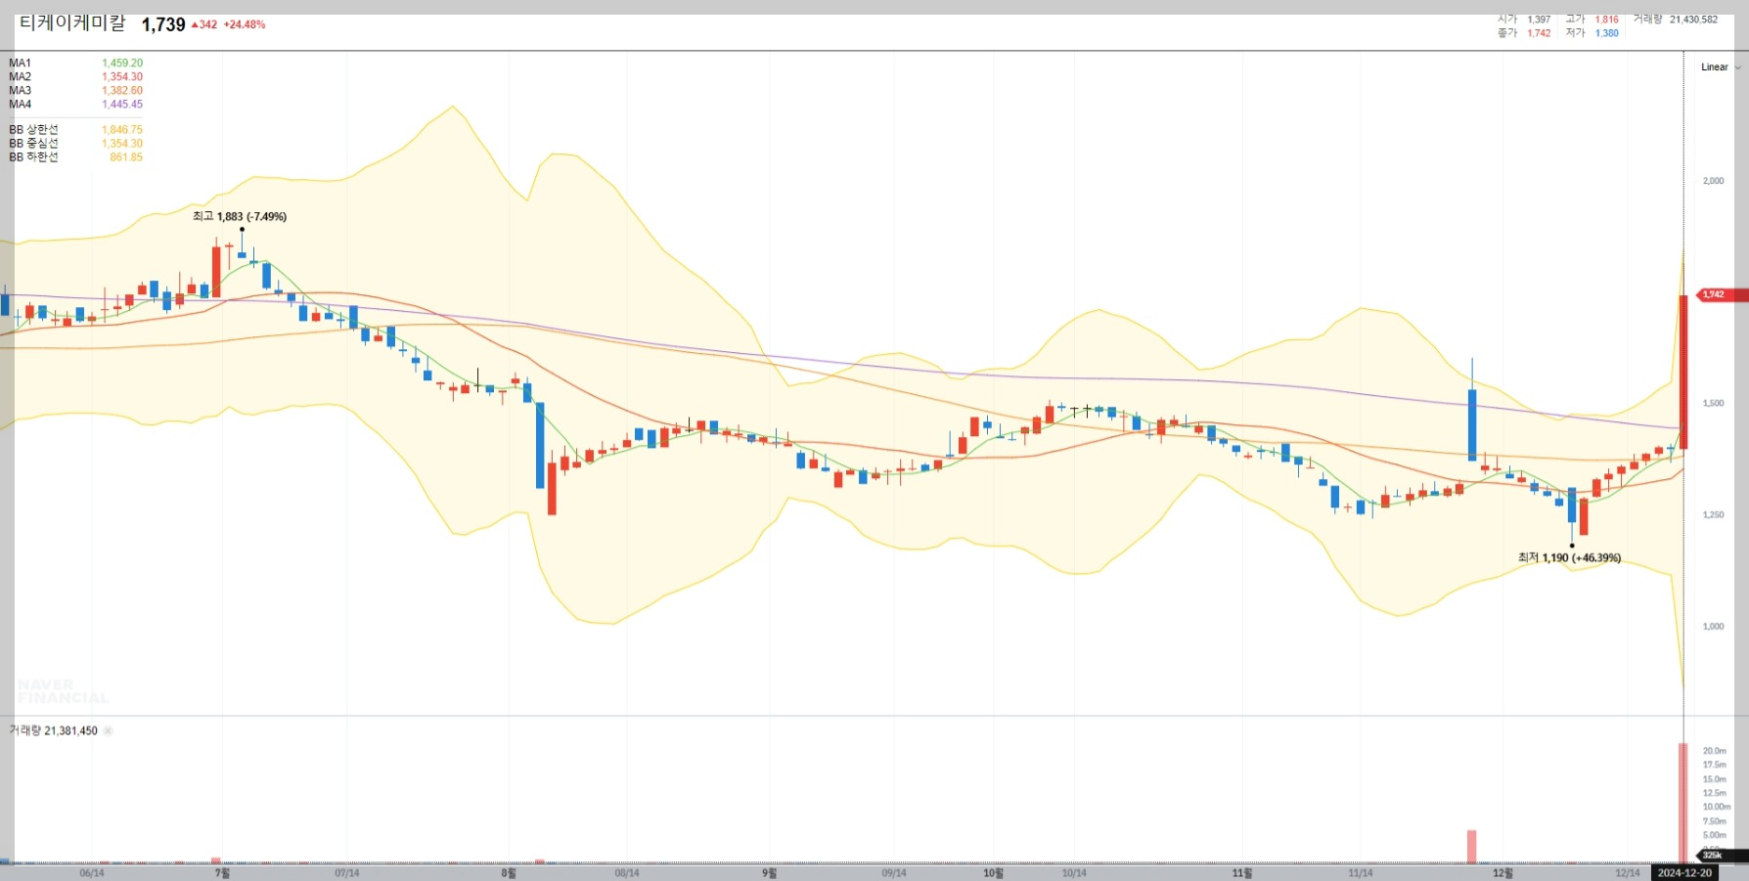Select the MA4 legend label
1749x881 pixels.
[21, 104]
